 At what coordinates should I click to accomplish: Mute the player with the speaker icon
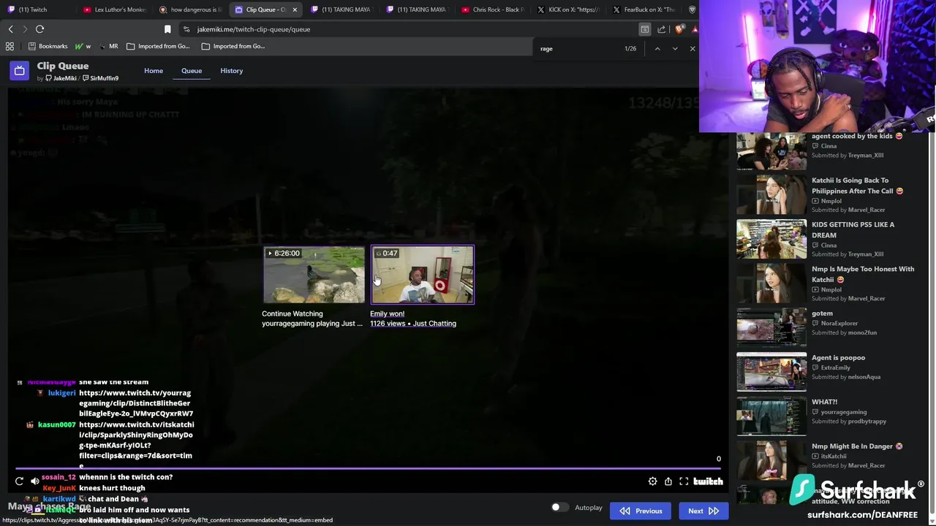point(34,481)
